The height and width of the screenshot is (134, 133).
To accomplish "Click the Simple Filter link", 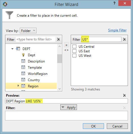I will (x=117, y=30).
